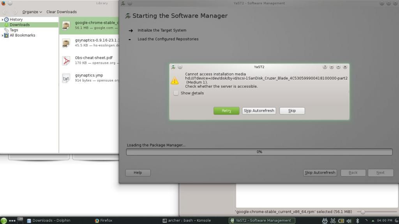Click the History clock icon in sidebar
The width and height of the screenshot is (399, 224).
pos(6,19)
